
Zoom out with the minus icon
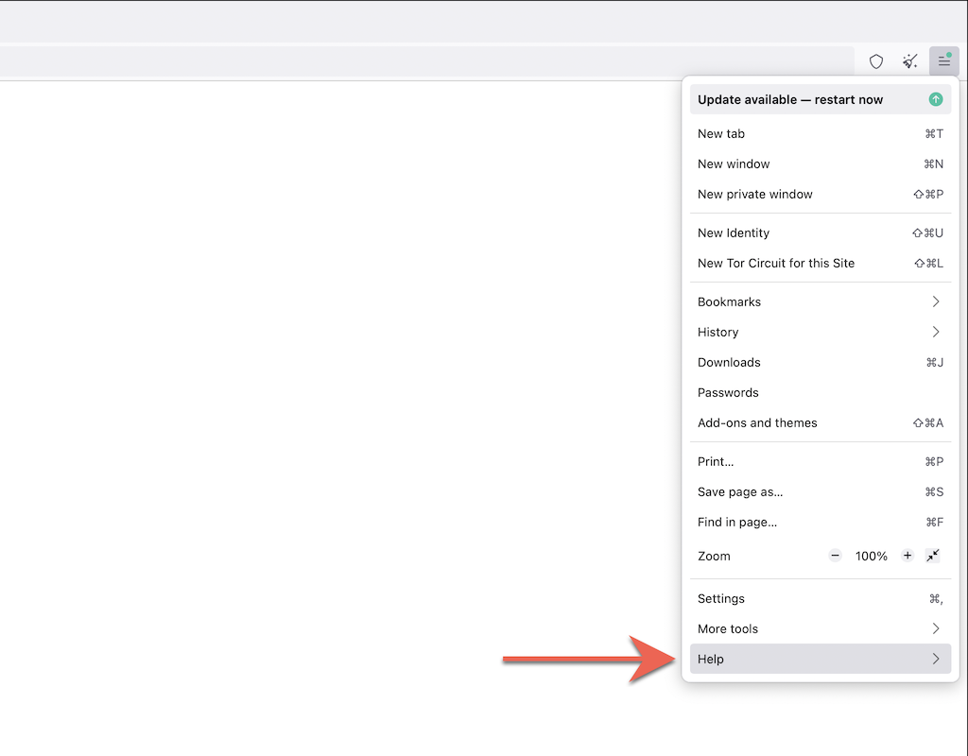tap(835, 556)
